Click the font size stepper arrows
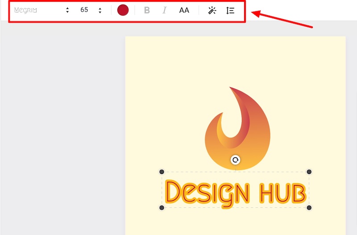Image resolution: width=357 pixels, height=235 pixels. click(100, 10)
